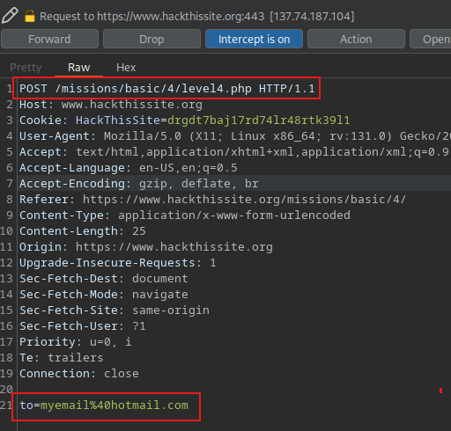This screenshot has height=431, width=451.
Task: Click the Referer header URL
Action: 244,200
